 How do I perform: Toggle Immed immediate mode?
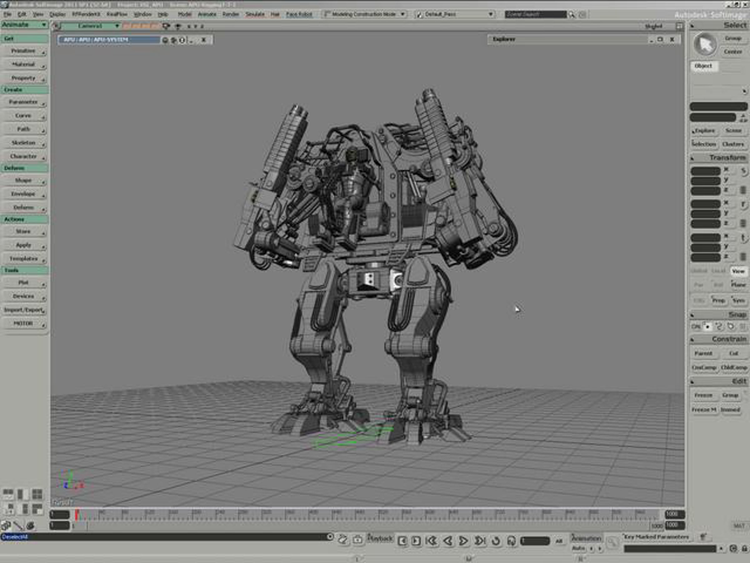pyautogui.click(x=730, y=410)
